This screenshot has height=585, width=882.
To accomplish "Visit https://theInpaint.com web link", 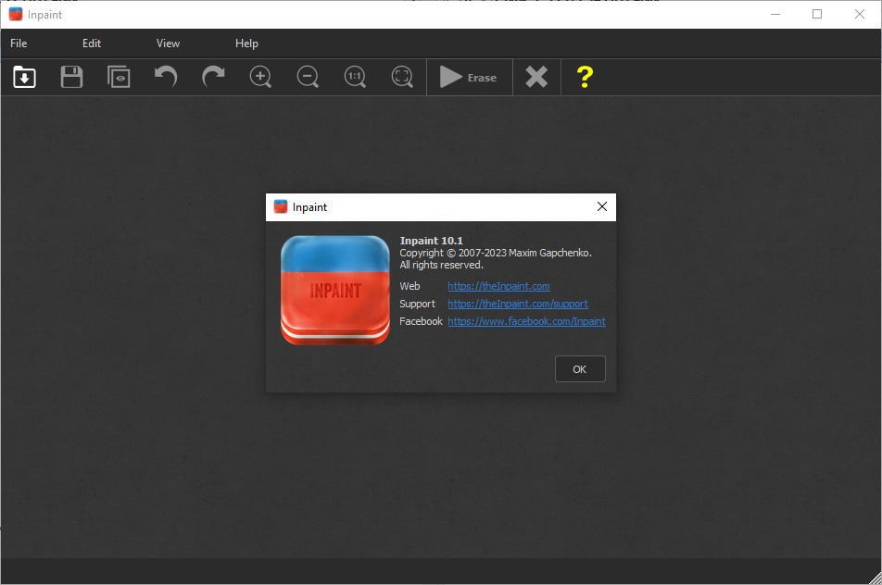I will (499, 286).
